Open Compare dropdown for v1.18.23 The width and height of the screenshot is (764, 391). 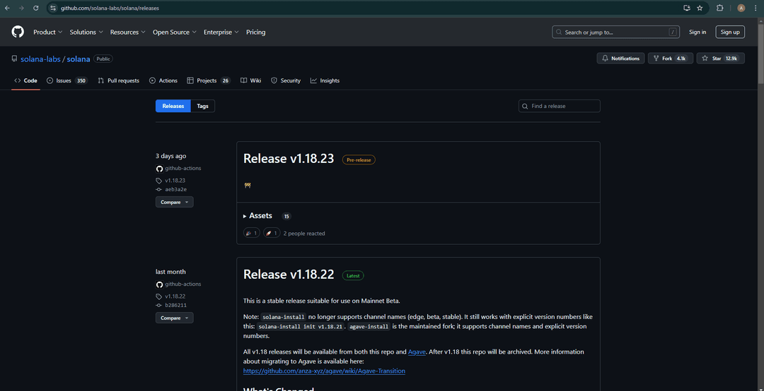click(174, 202)
